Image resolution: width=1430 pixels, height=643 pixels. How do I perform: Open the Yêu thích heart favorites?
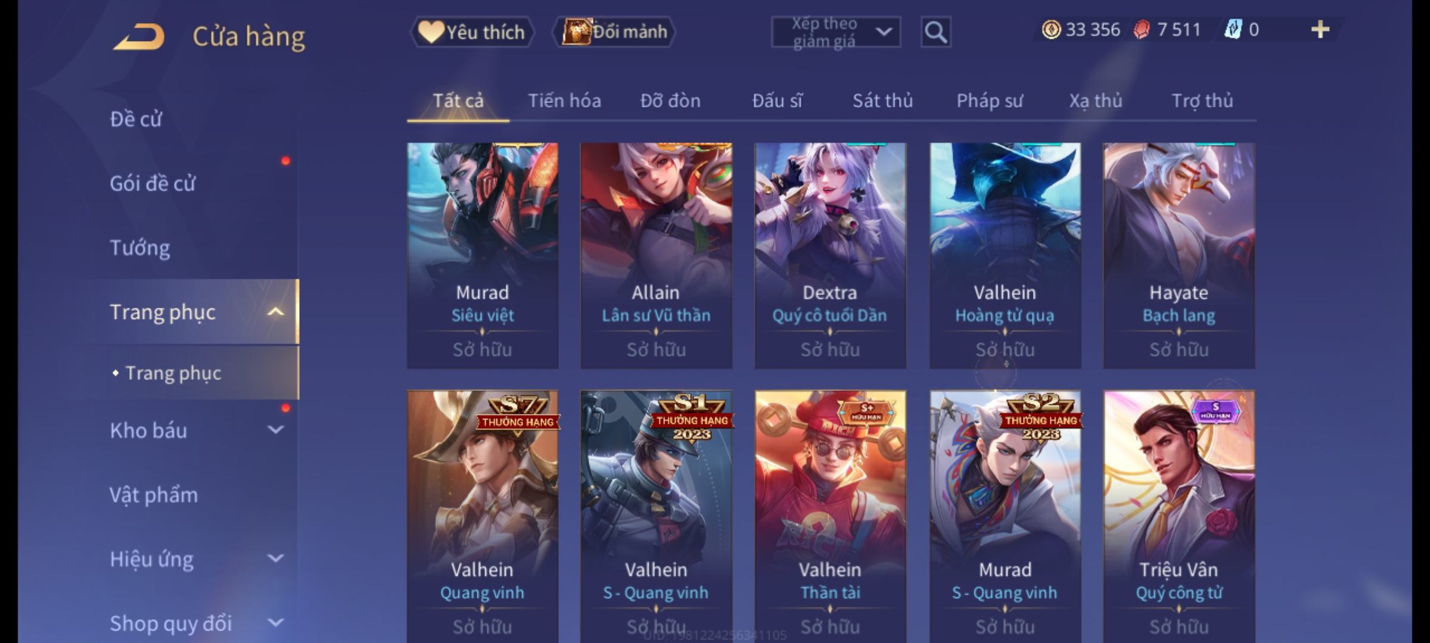pyautogui.click(x=472, y=32)
